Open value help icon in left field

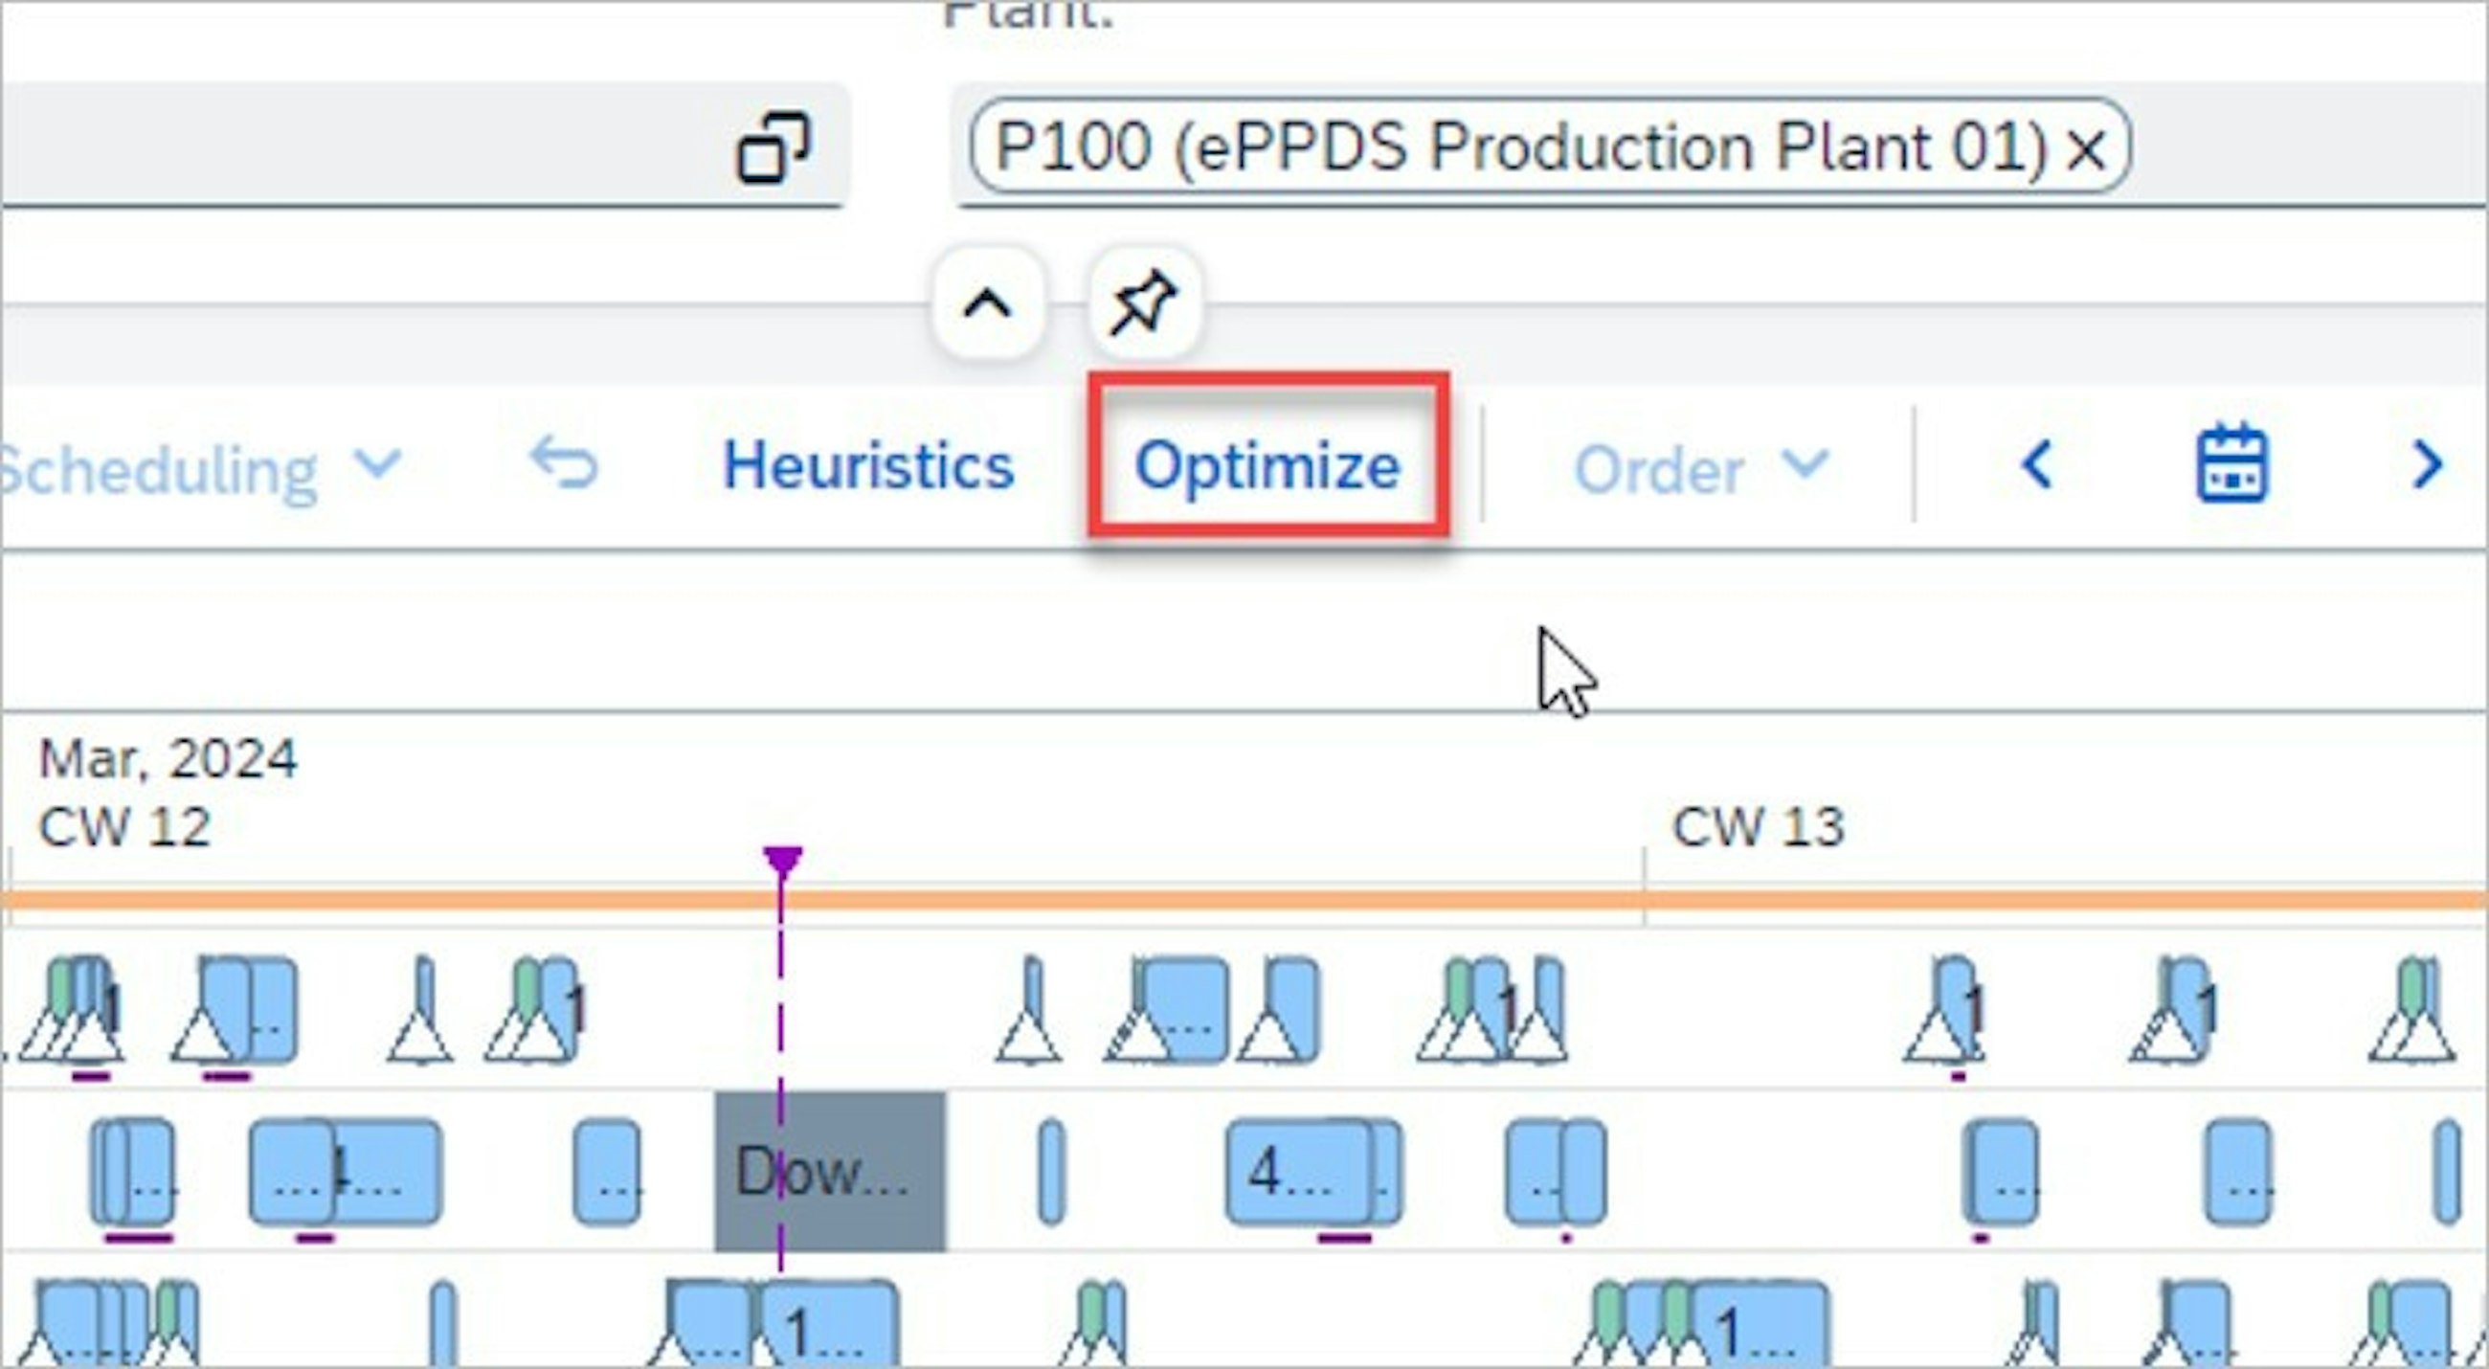(772, 147)
